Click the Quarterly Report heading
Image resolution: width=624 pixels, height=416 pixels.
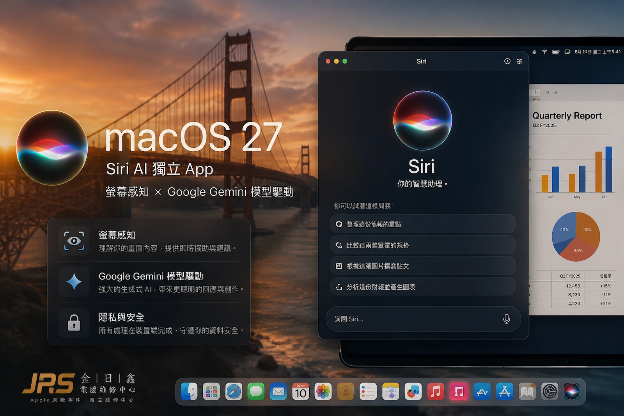pos(567,116)
